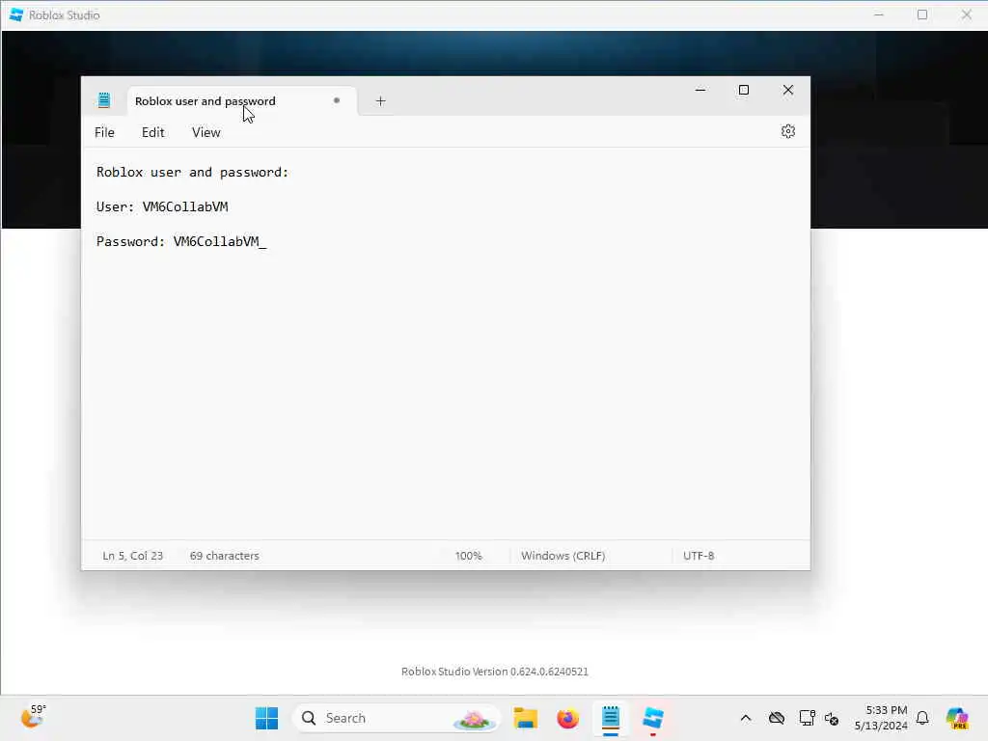Viewport: 988px width, 741px height.
Task: Click the 'Roblox user and password:' heading line
Action: [x=192, y=172]
